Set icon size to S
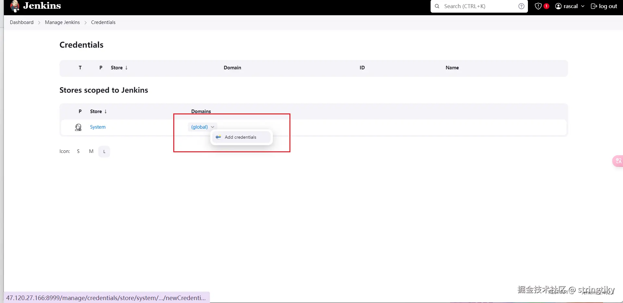 coord(78,151)
